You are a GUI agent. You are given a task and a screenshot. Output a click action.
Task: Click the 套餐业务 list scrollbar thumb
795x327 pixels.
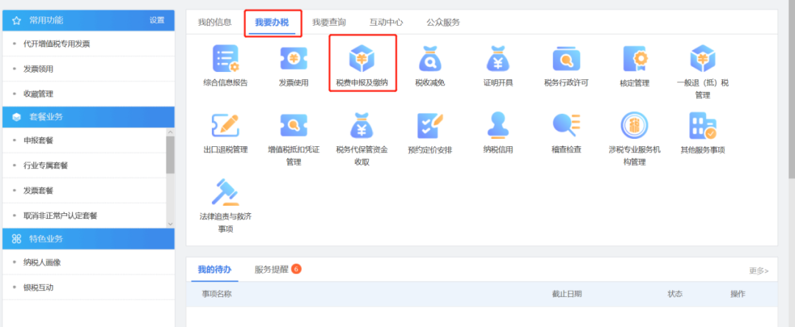[170, 154]
